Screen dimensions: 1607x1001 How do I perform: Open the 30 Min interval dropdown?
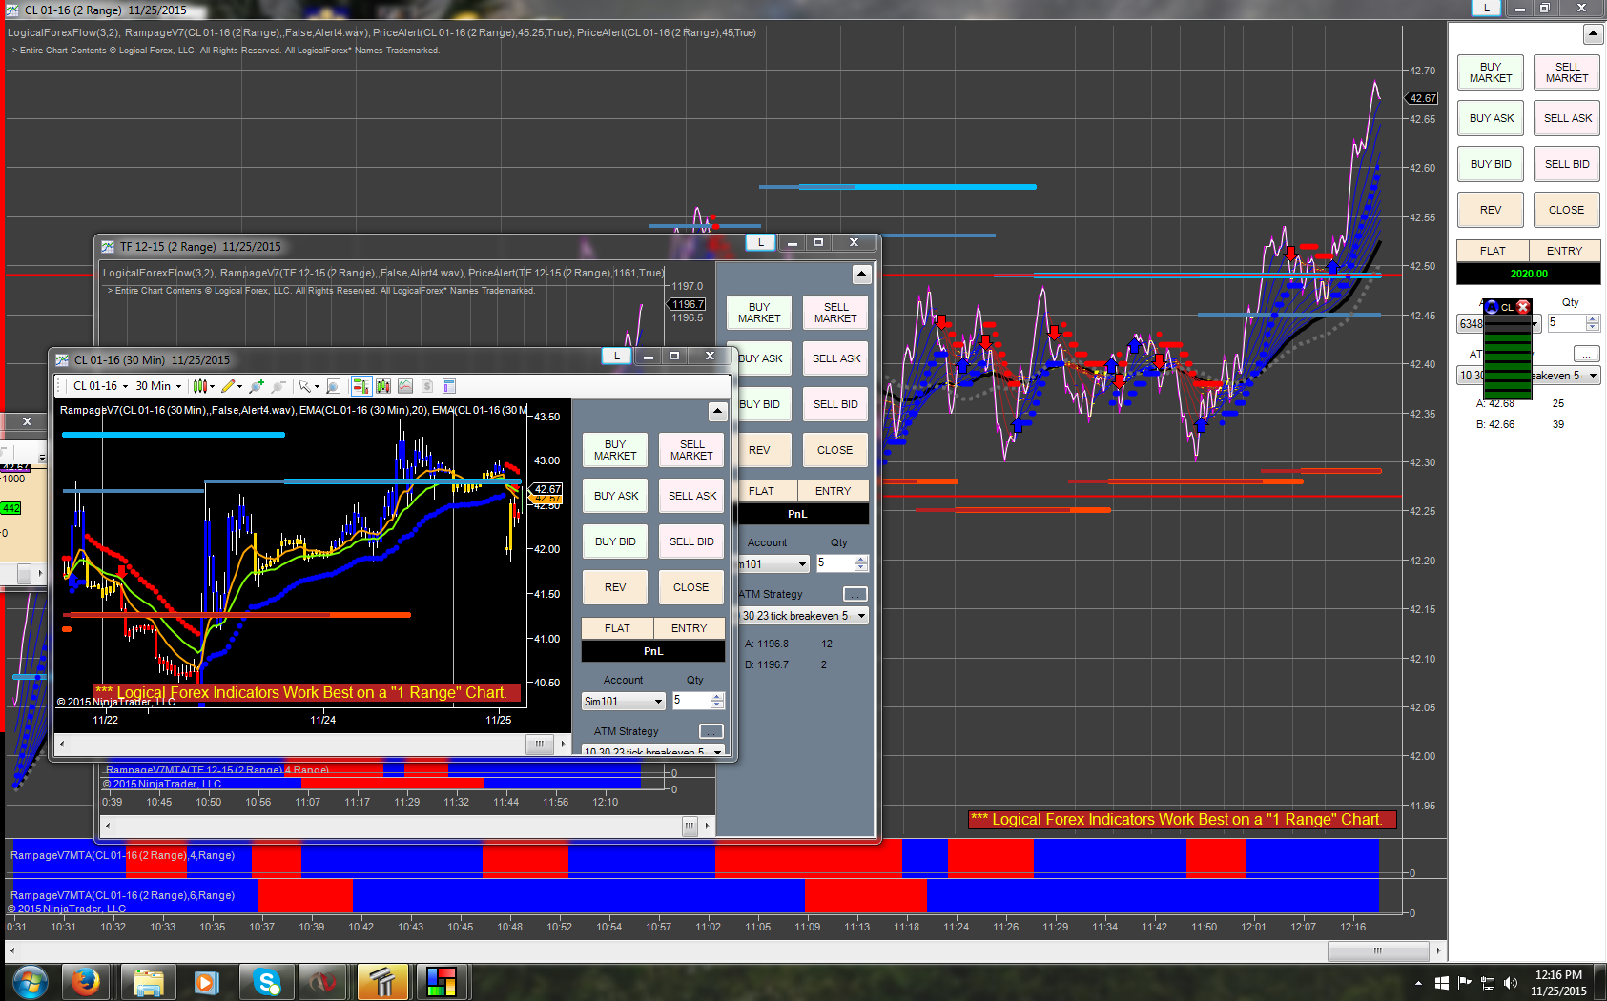[x=157, y=386]
